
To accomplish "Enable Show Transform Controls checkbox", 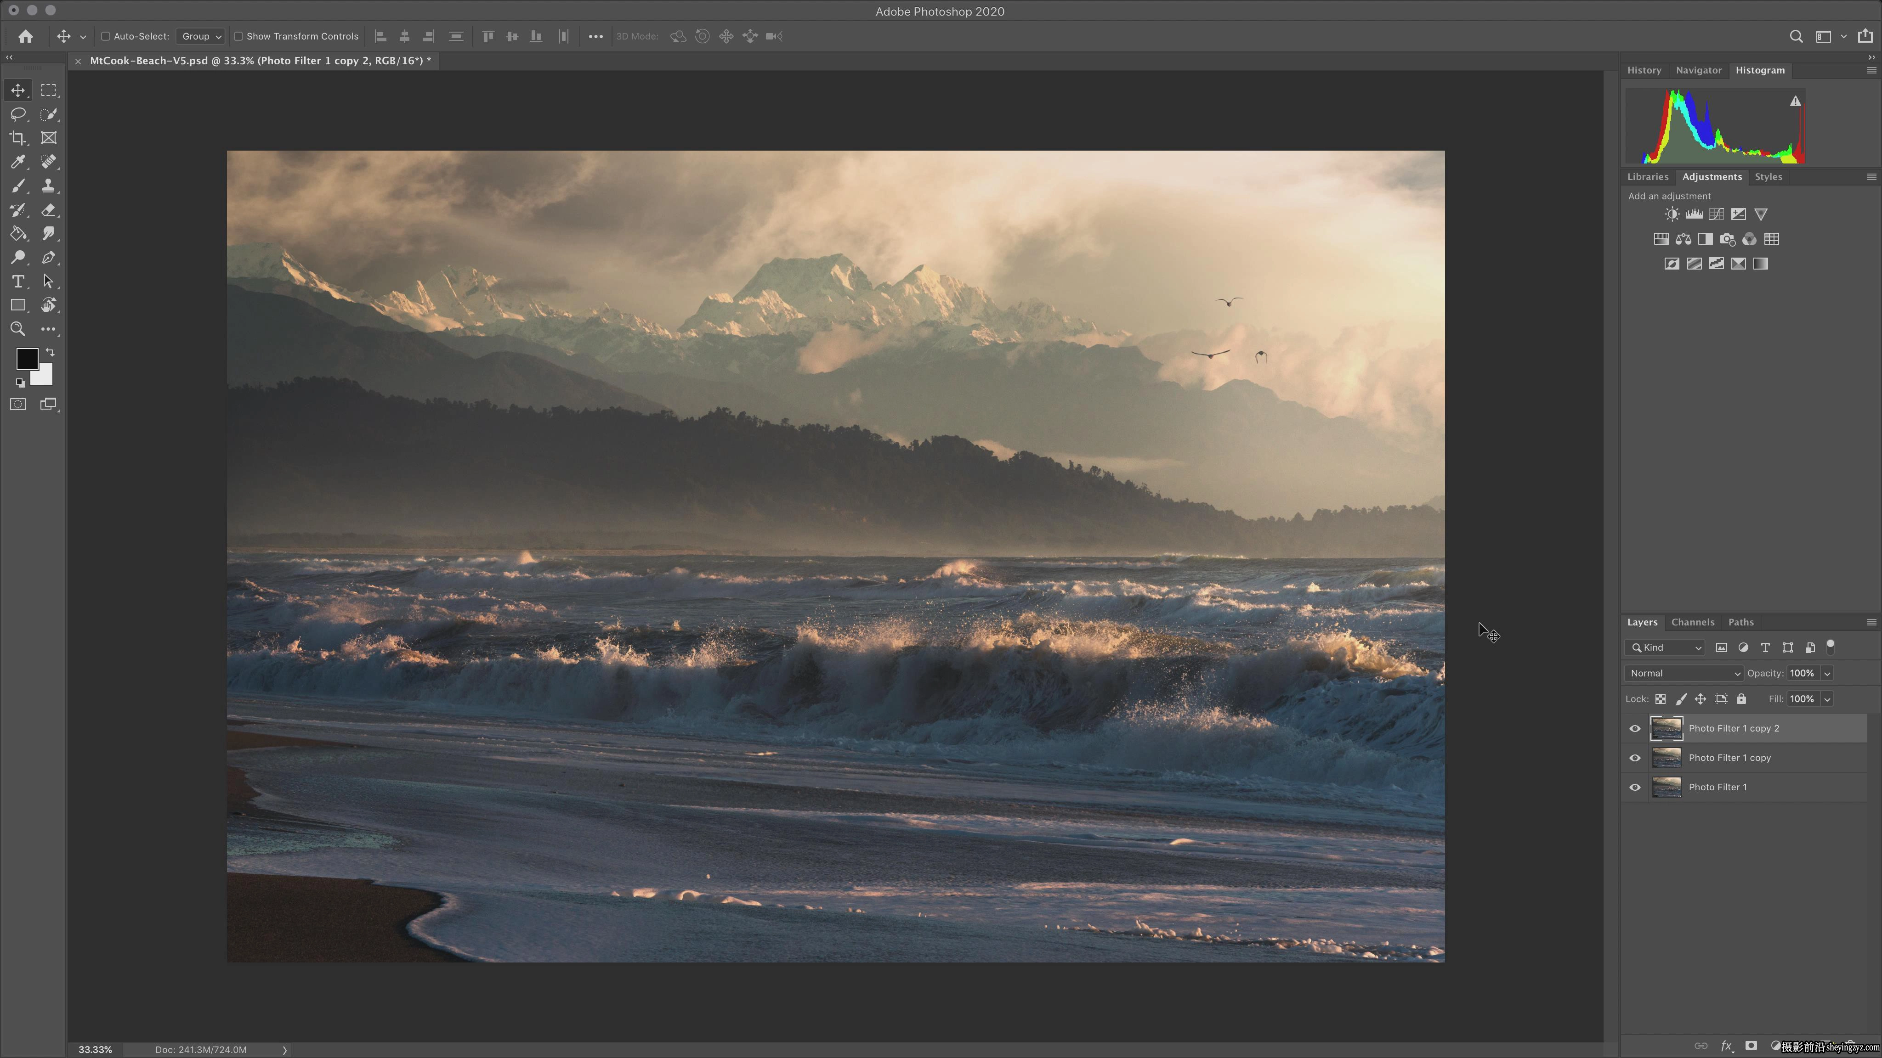I will (x=238, y=37).
